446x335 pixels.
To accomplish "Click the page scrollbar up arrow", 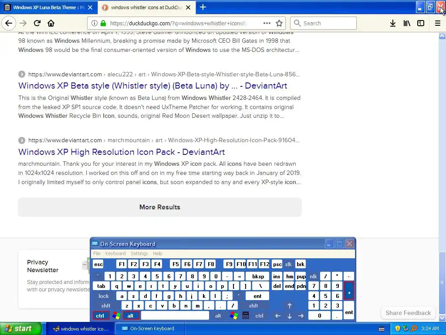I will click(442, 36).
